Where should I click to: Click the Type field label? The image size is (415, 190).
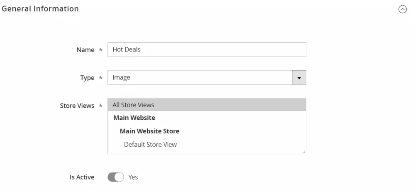click(x=87, y=78)
